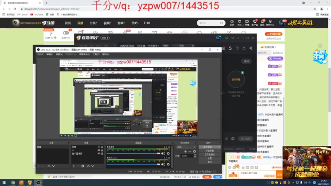Open settings gear in streaming companion bottom

[233, 138]
